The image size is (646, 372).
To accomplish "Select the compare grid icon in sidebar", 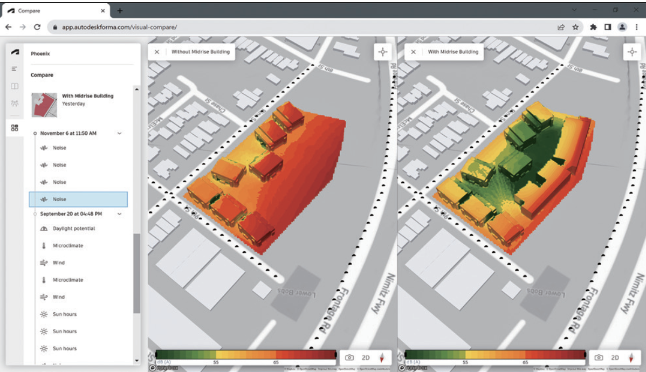I will (x=15, y=128).
